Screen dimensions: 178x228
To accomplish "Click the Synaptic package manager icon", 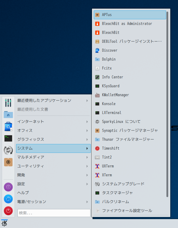I will [97, 131].
